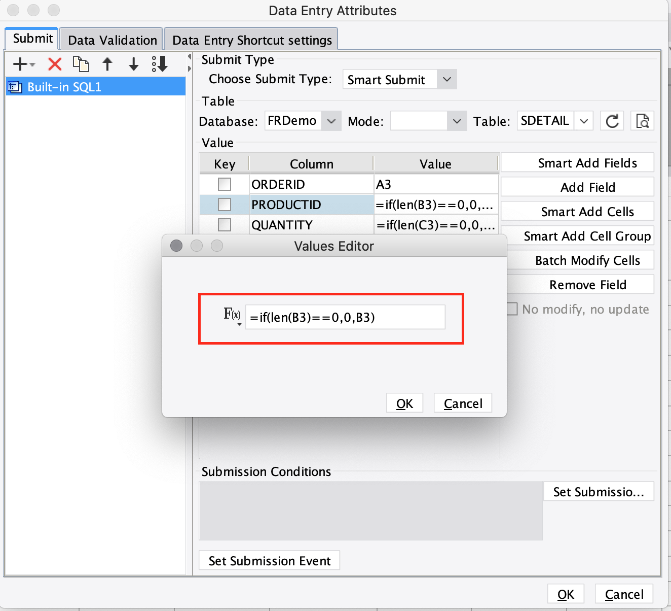671x611 pixels.
Task: Select the A3 value cell
Action: pyautogui.click(x=436, y=184)
